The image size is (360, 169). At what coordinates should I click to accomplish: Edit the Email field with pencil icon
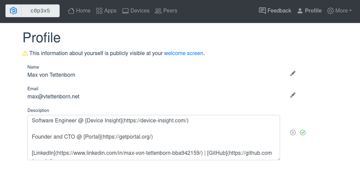tap(293, 95)
